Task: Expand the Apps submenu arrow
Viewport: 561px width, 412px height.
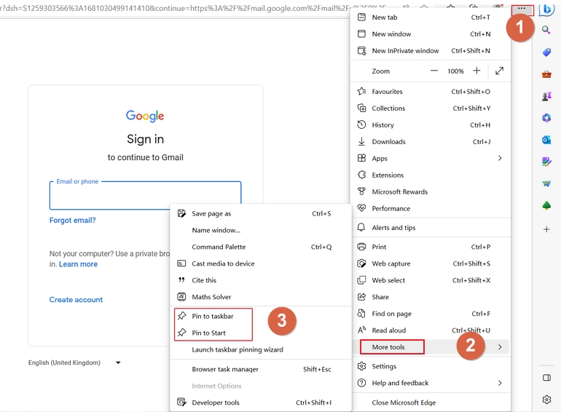Action: (x=500, y=158)
